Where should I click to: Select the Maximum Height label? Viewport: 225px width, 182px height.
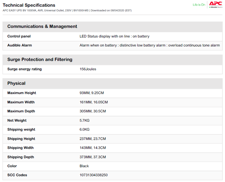[x=22, y=93]
